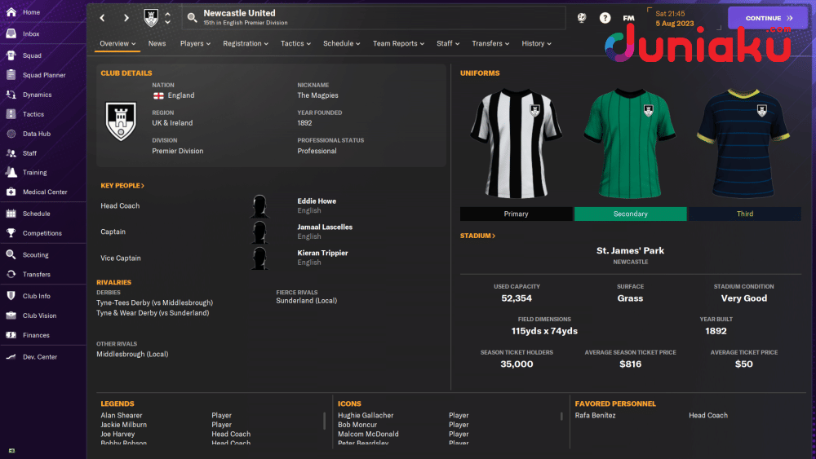
Task: Click Alan Shearer in Legends
Action: [122, 415]
